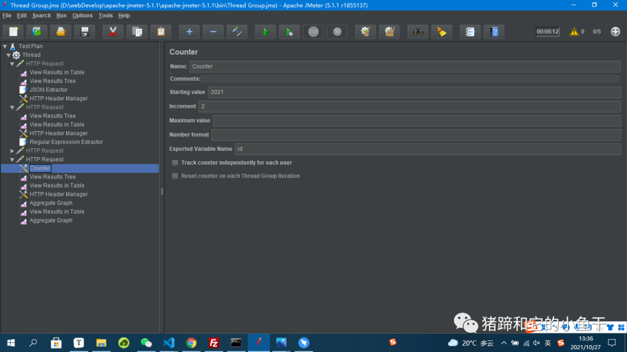Click the Number format field

[416, 135]
